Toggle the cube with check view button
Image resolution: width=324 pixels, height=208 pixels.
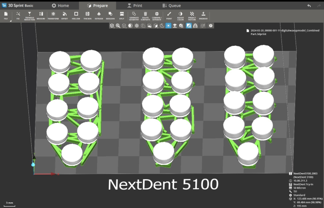click(181, 26)
